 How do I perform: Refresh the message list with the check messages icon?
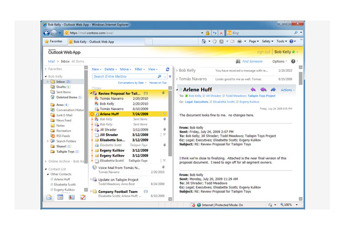168,69
